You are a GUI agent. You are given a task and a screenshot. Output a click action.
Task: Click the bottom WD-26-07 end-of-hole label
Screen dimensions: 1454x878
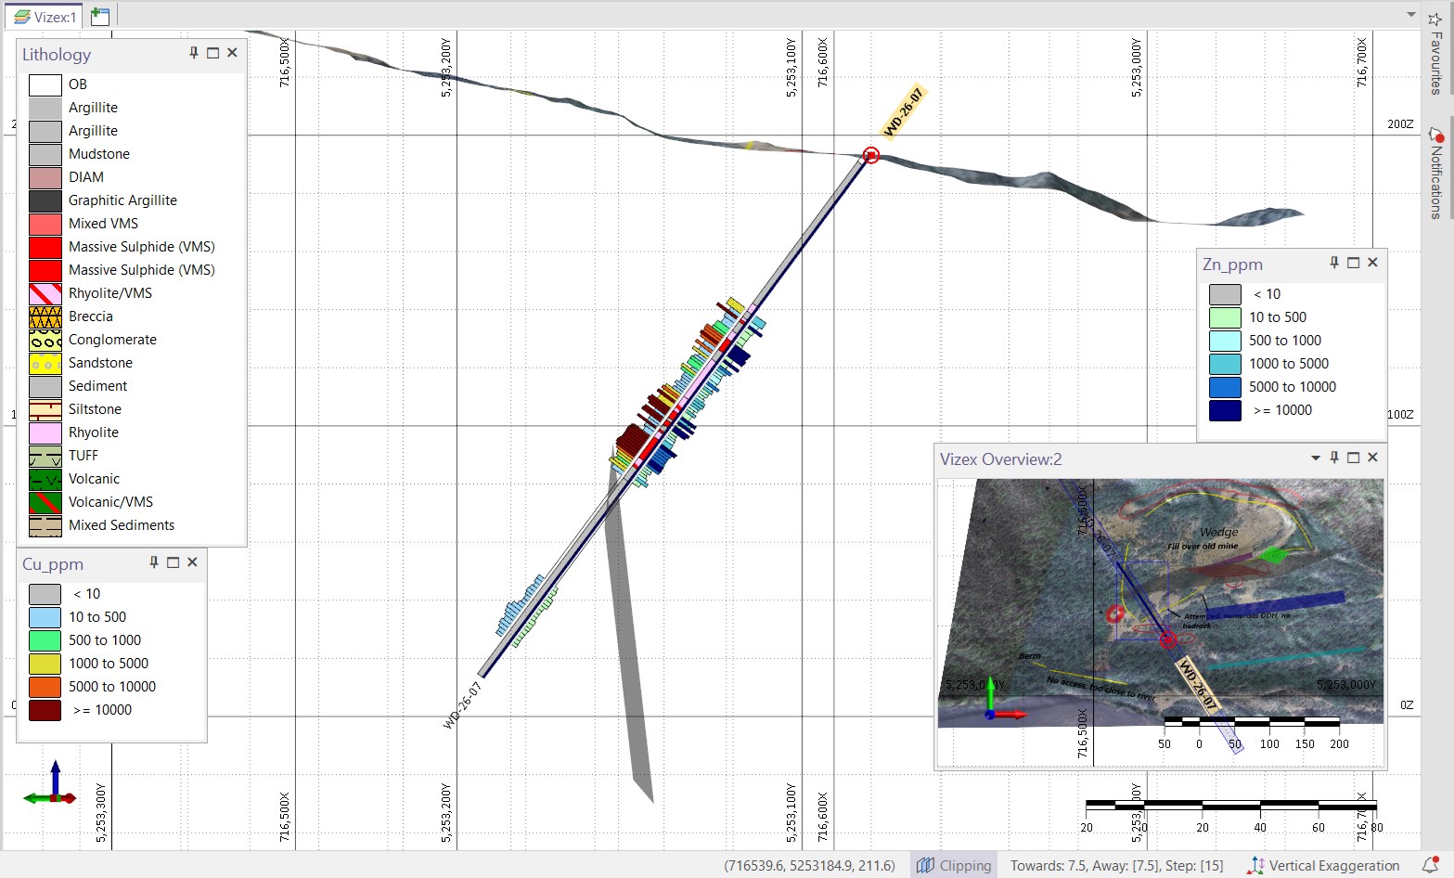tap(462, 706)
